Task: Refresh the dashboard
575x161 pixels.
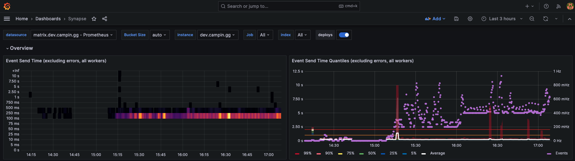Action: pos(545,19)
